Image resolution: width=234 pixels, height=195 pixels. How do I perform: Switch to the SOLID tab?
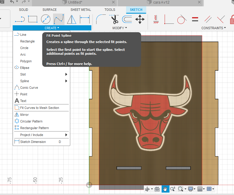click(x=24, y=10)
